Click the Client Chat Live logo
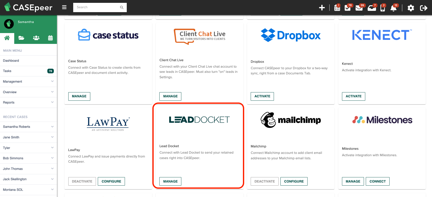Image resolution: width=432 pixels, height=197 pixels. (x=199, y=36)
